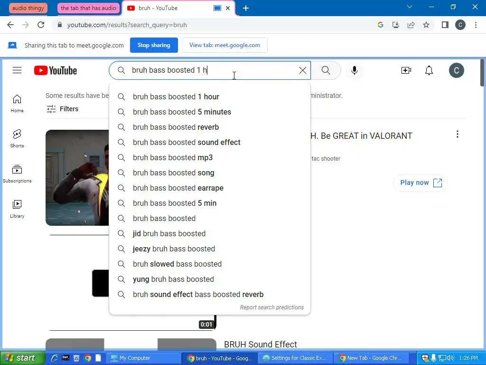Click the magnifier search button beside the search box
Viewport: 486px width, 365px height.
point(326,70)
